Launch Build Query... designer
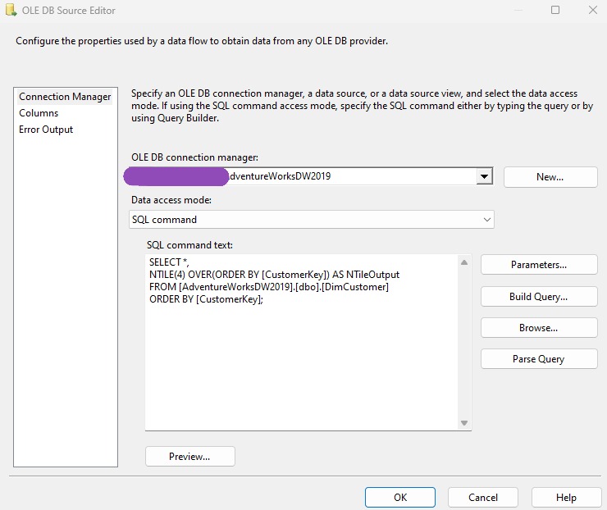Image resolution: width=607 pixels, height=510 pixels. (x=538, y=297)
